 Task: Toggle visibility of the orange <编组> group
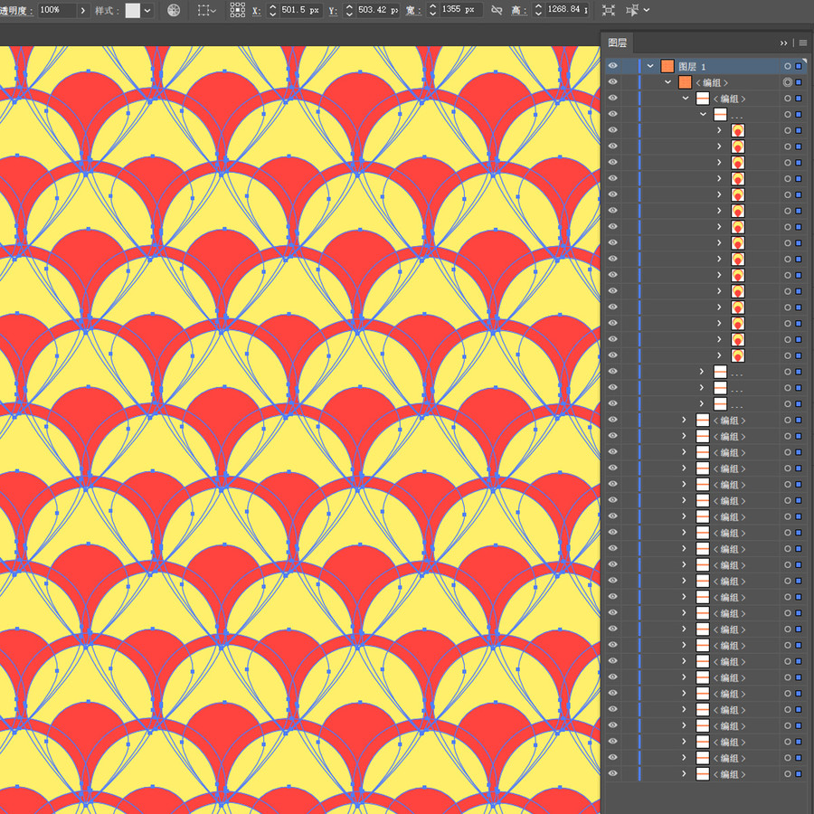tap(613, 82)
